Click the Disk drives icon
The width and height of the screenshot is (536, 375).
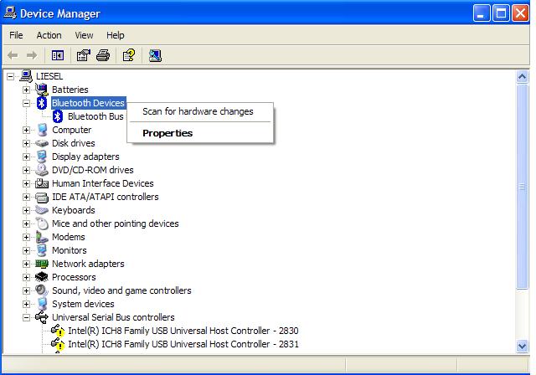point(42,143)
